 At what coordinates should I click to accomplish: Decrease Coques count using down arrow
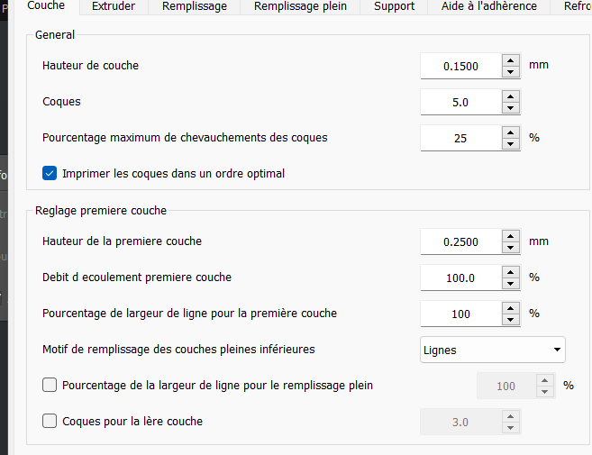510,108
